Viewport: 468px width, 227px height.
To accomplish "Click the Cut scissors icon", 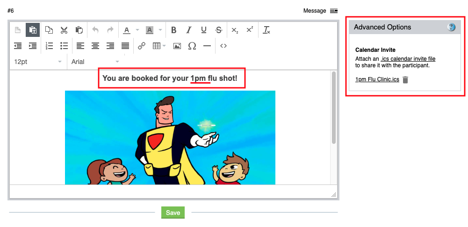I will (64, 30).
